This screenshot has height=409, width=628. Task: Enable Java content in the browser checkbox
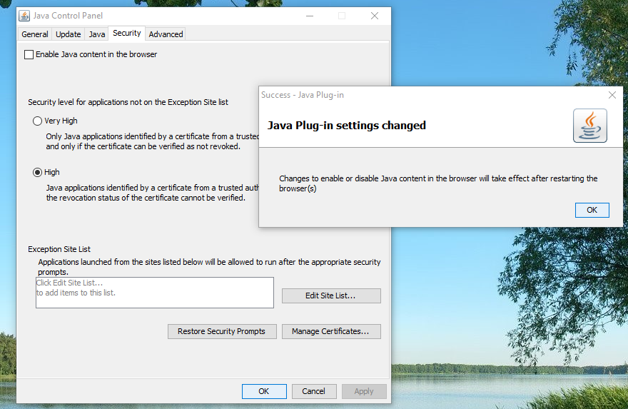29,54
